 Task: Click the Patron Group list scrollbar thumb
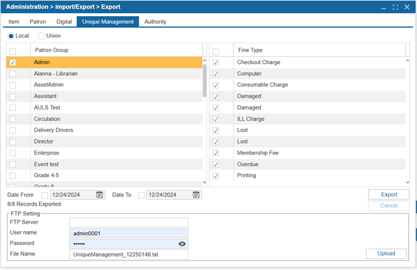pyautogui.click(x=205, y=81)
